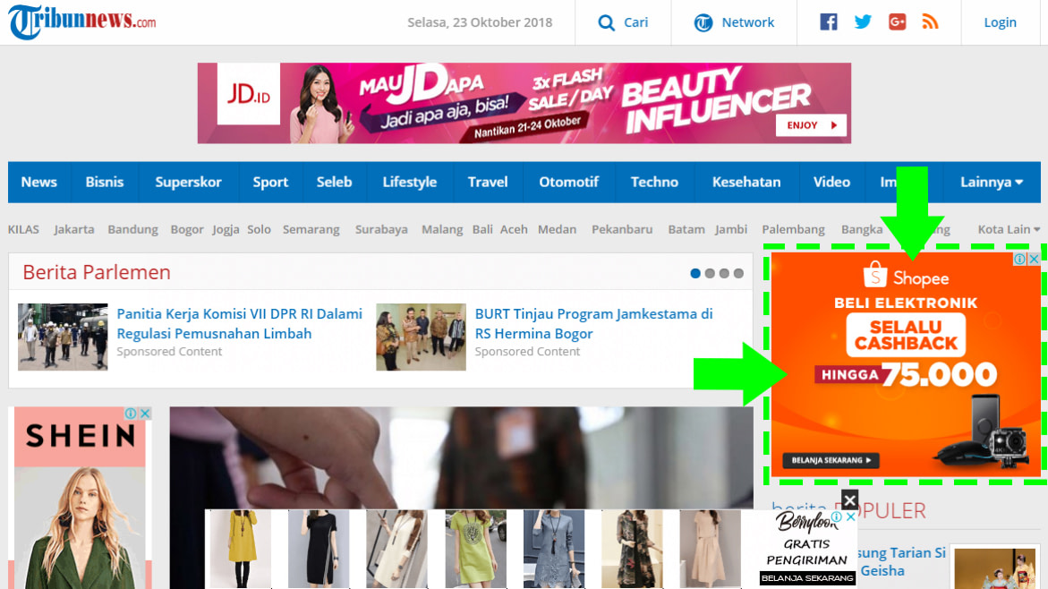Close the SHEIN ad with X icon

(145, 414)
